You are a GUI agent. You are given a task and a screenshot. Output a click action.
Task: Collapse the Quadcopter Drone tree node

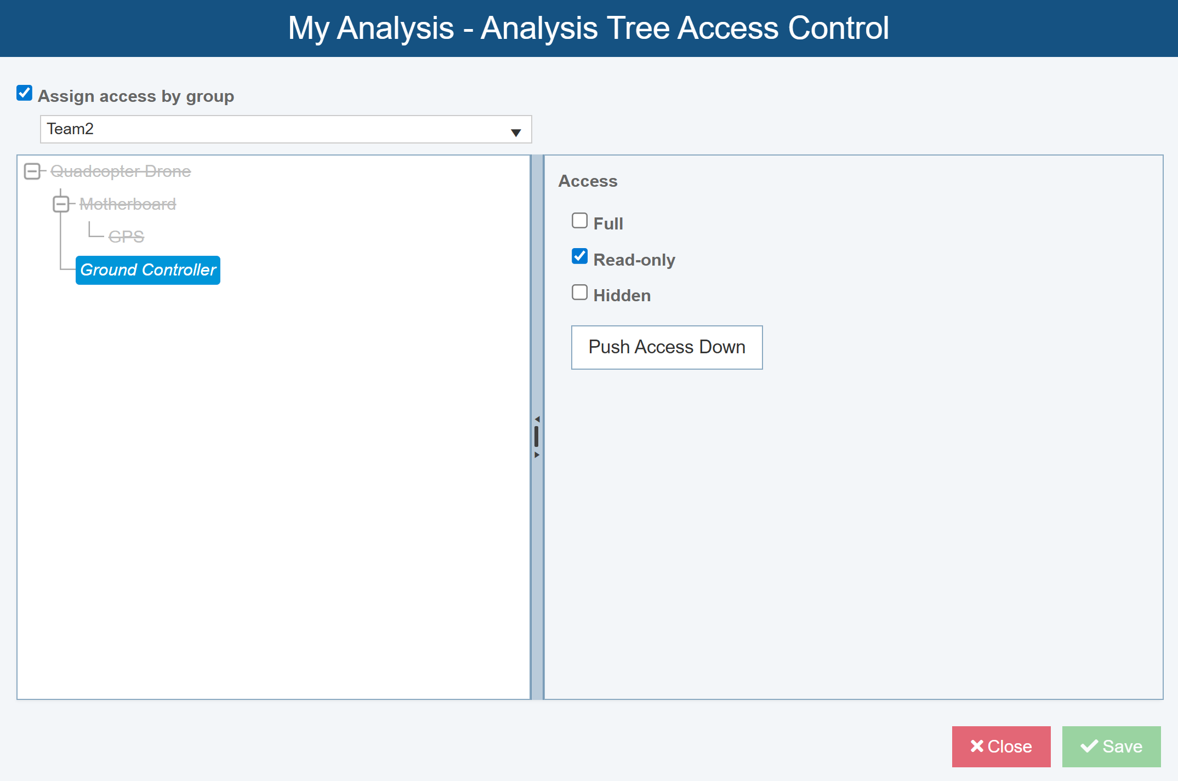pyautogui.click(x=32, y=171)
